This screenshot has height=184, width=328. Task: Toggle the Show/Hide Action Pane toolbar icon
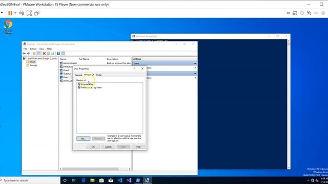63,53
